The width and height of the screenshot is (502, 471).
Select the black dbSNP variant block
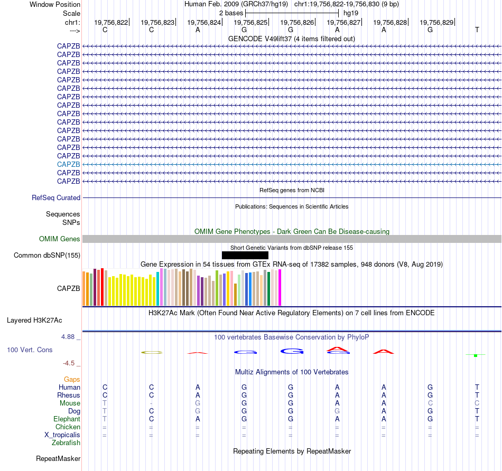click(x=245, y=256)
